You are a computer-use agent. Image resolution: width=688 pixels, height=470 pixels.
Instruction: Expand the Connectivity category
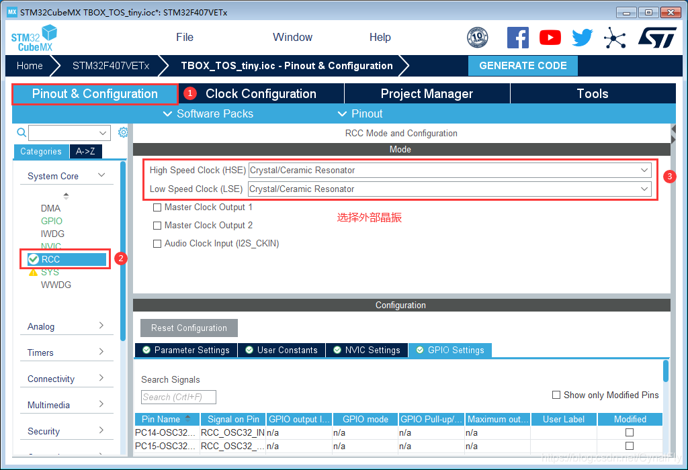point(67,379)
